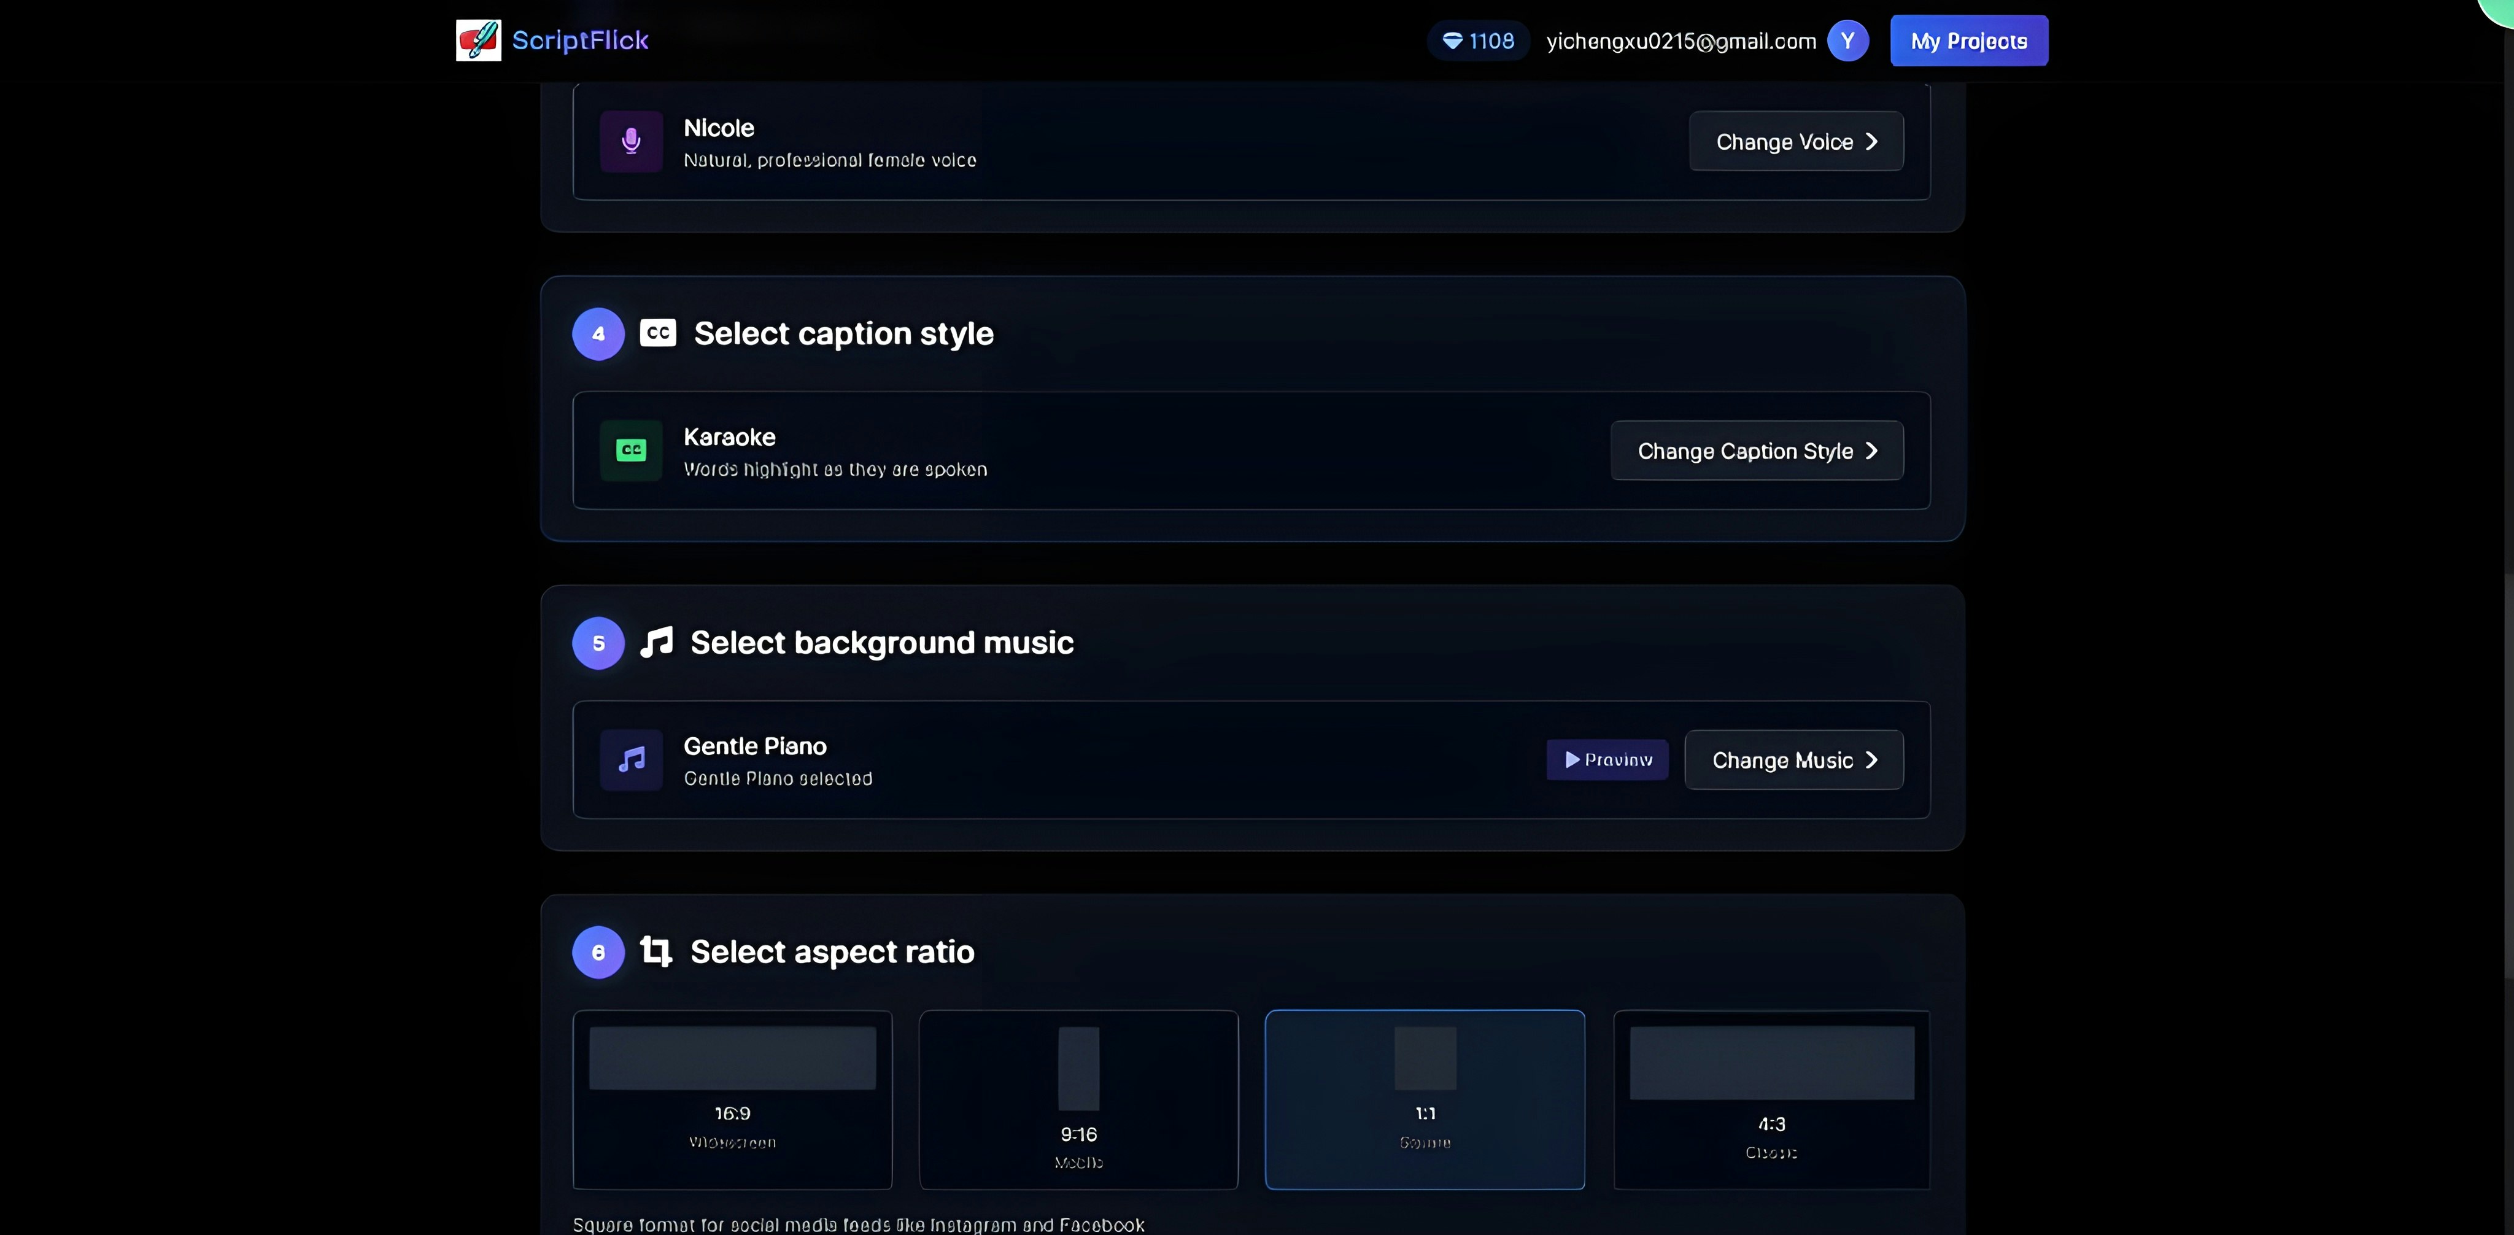Click the purple microphone voice icon
Viewport: 2514px width, 1235px height.
point(632,142)
